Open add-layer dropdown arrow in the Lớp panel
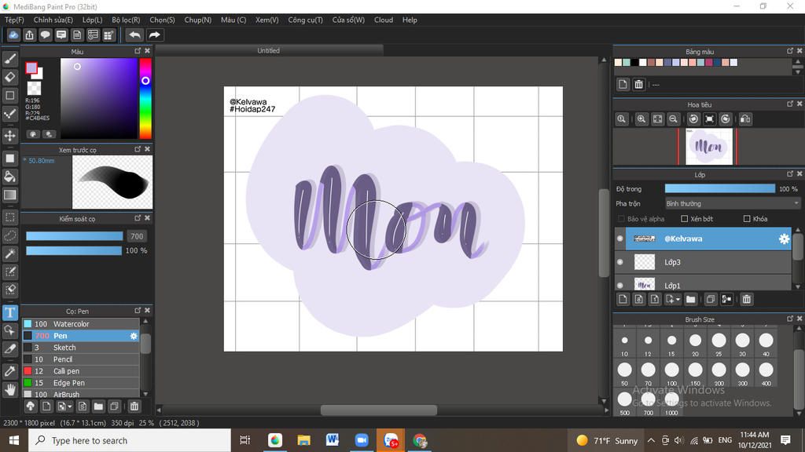 click(x=678, y=299)
